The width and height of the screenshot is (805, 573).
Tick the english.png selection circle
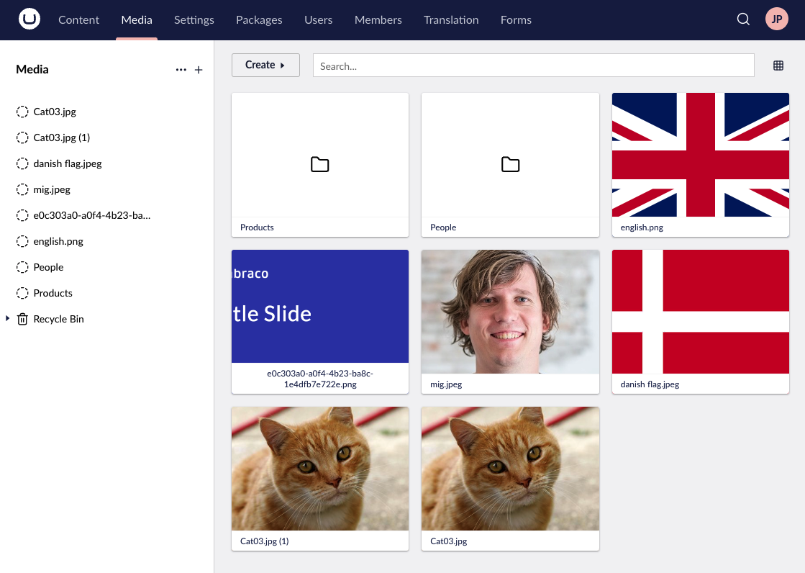(22, 241)
